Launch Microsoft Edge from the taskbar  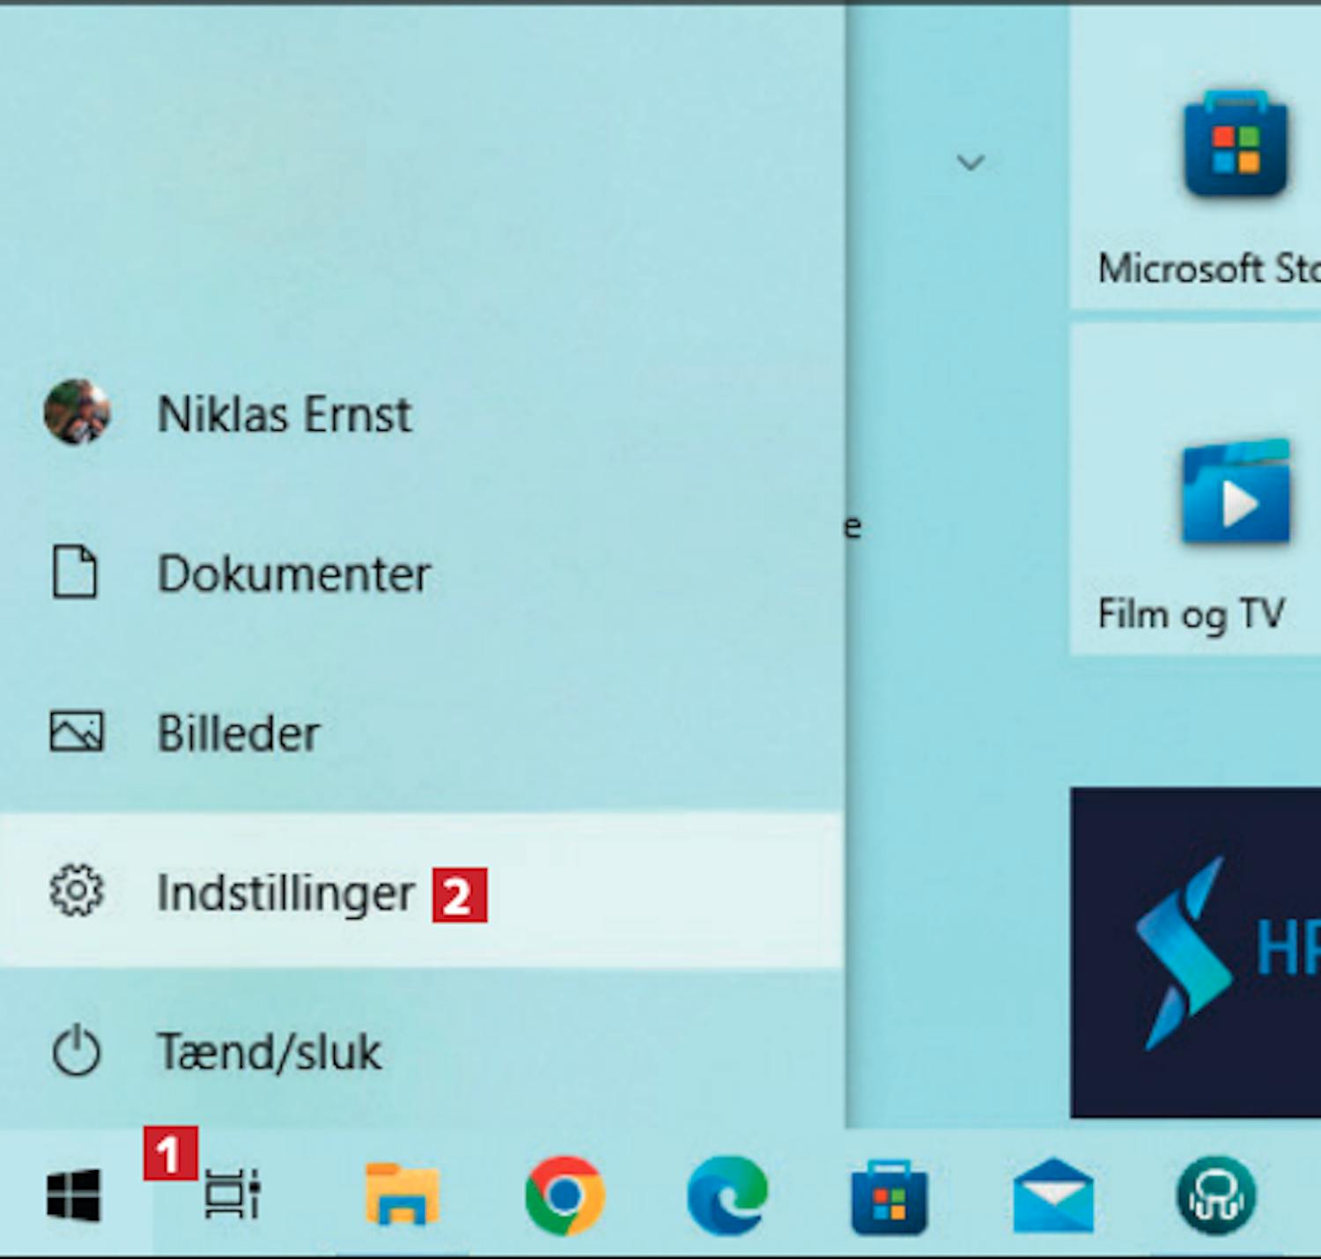tap(727, 1196)
